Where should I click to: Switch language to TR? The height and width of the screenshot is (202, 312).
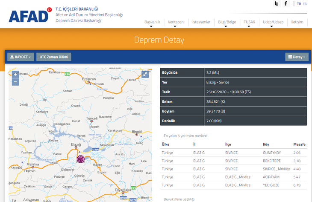(299, 4)
